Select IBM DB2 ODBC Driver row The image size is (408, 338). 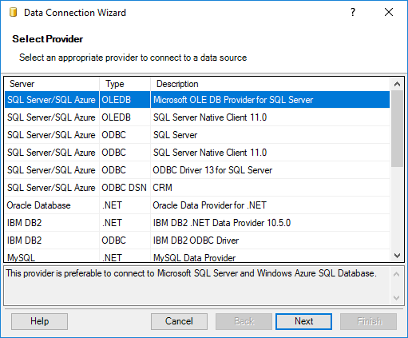point(197,241)
